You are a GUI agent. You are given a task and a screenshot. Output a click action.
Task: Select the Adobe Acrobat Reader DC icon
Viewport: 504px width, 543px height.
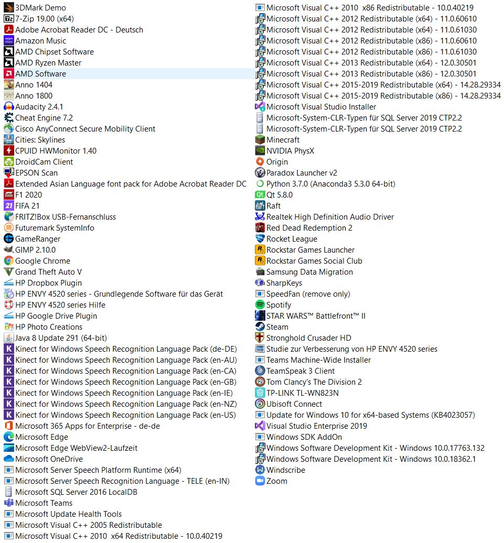(x=9, y=30)
